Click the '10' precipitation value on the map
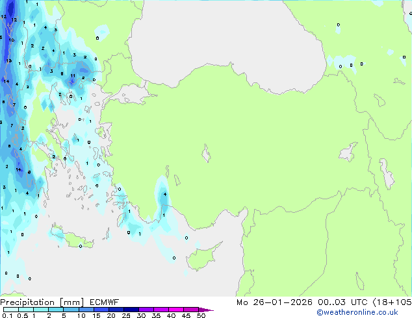The width and height of the screenshot is (412, 318). [12, 40]
